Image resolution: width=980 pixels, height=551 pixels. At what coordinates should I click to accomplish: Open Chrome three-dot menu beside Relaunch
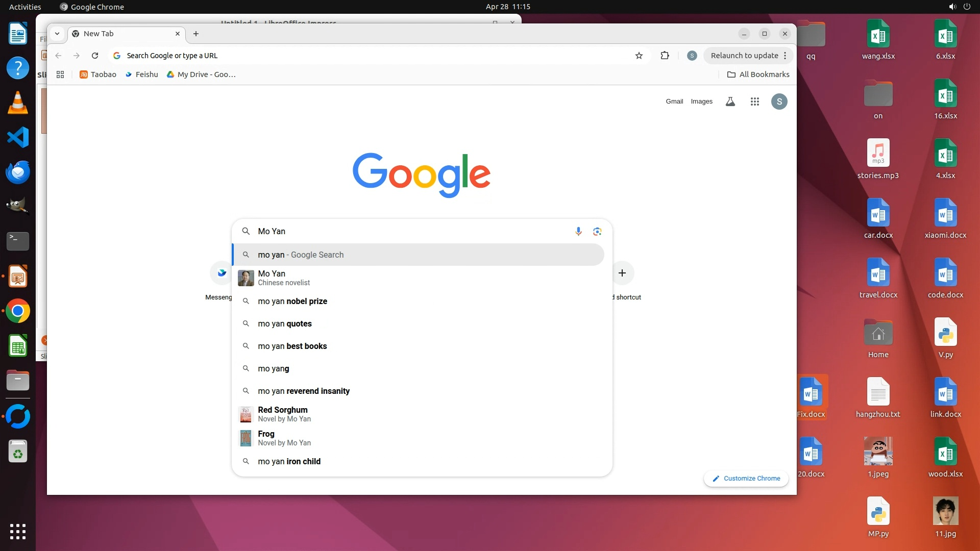point(785,56)
